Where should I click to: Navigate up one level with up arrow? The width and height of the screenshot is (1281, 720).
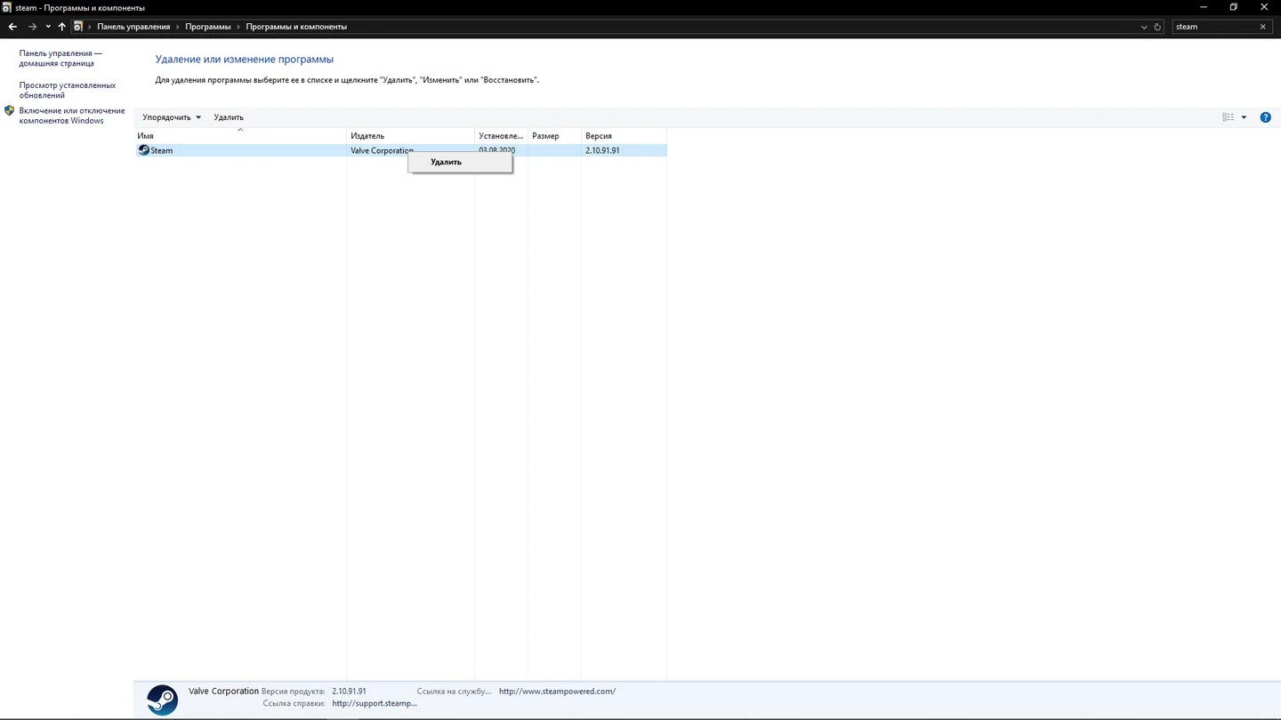point(62,27)
